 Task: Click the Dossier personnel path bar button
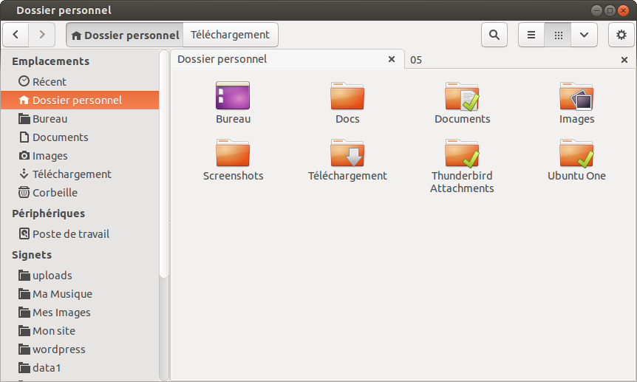click(125, 35)
